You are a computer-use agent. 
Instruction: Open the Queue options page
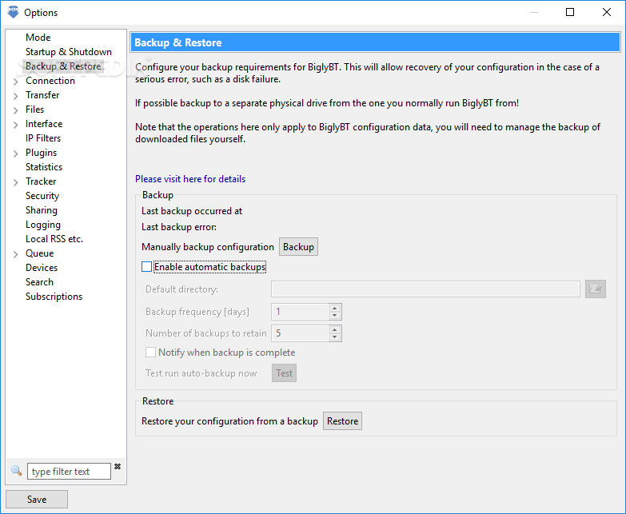pos(39,253)
